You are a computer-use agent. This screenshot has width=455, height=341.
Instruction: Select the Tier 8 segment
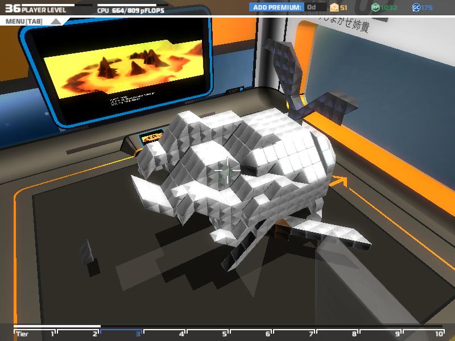click(337, 334)
